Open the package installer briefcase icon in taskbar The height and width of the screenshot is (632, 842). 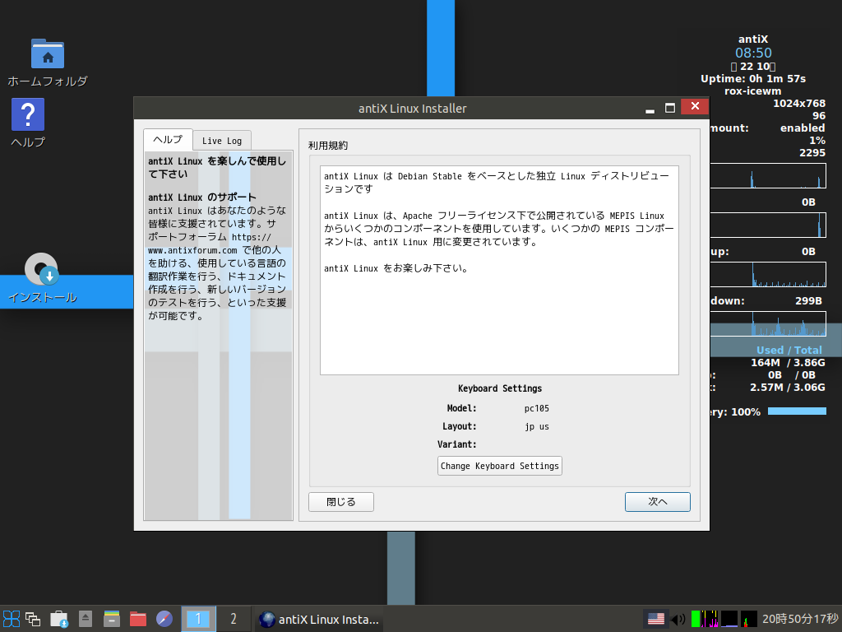[x=59, y=619]
